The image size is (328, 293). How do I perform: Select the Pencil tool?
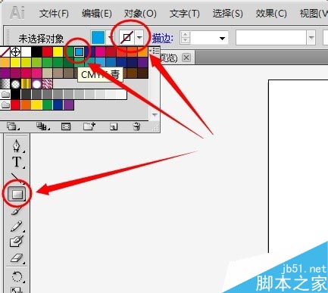pyautogui.click(x=17, y=226)
